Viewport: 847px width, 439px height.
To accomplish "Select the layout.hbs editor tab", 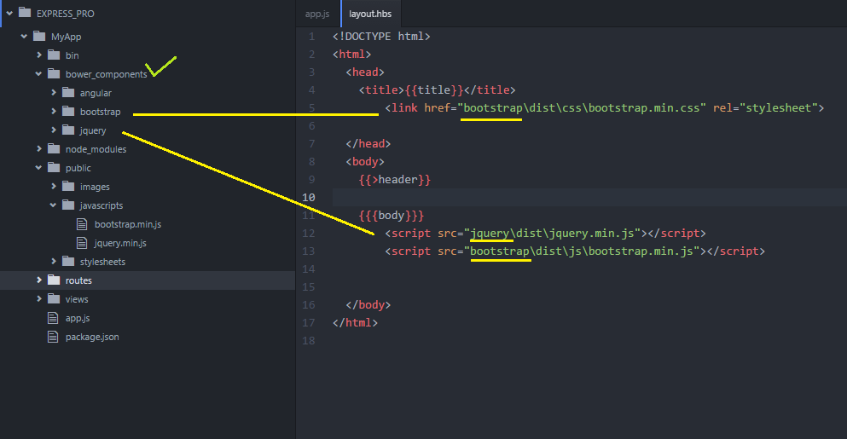I will [x=370, y=14].
